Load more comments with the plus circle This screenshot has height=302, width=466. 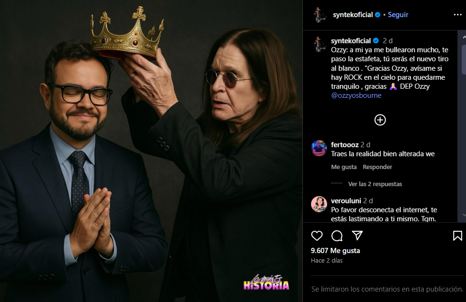click(380, 120)
